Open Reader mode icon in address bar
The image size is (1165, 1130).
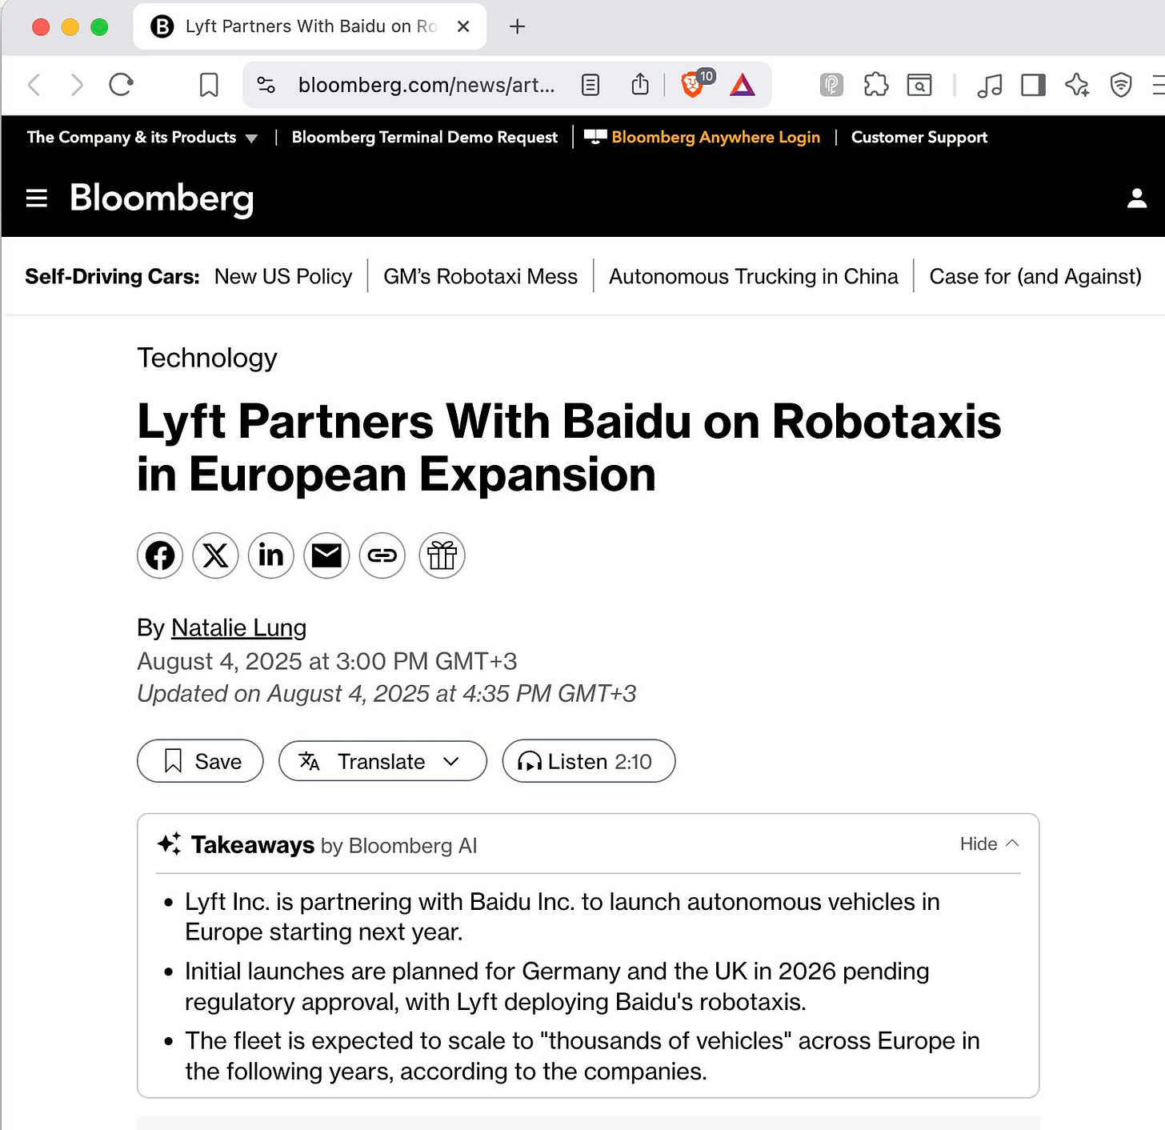pyautogui.click(x=591, y=85)
